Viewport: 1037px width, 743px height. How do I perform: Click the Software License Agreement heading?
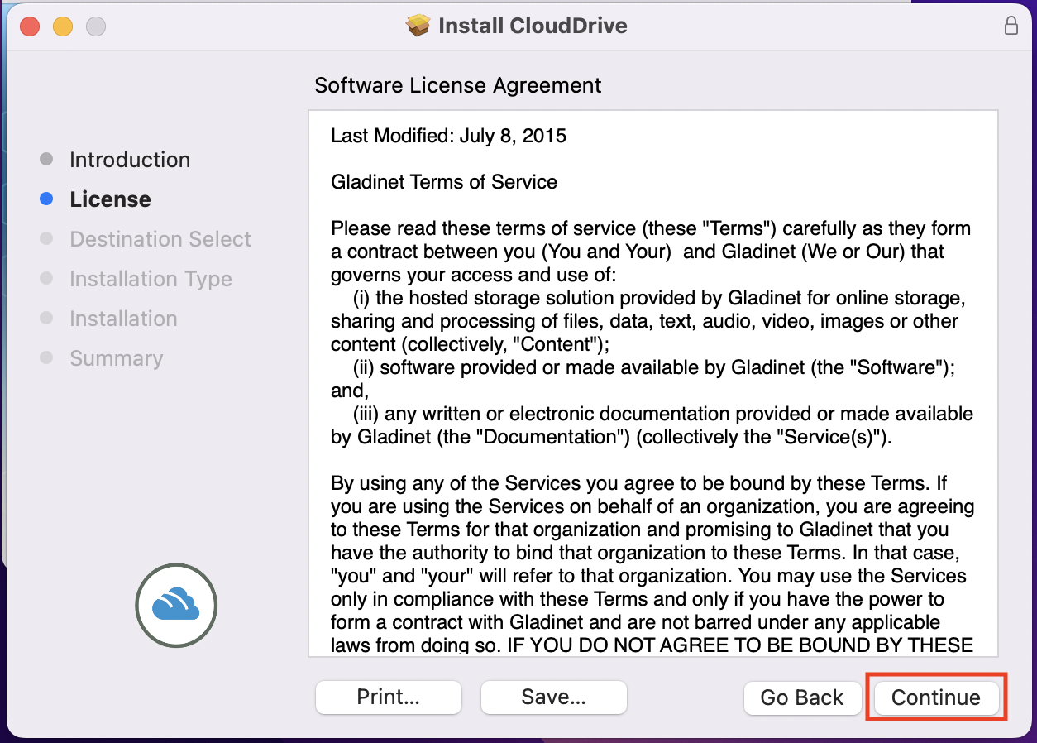point(458,85)
